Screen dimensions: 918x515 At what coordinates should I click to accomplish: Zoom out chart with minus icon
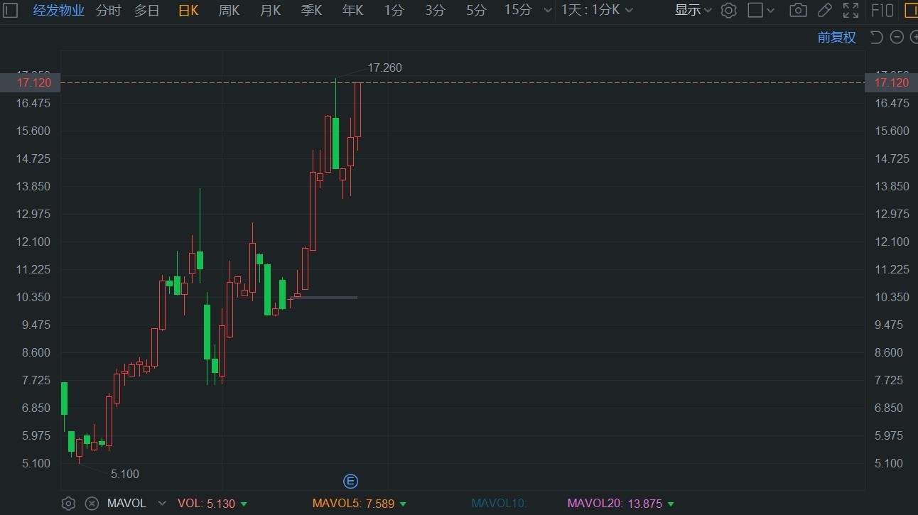(897, 37)
